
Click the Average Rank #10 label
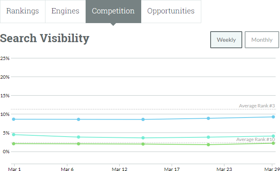pos(256,139)
